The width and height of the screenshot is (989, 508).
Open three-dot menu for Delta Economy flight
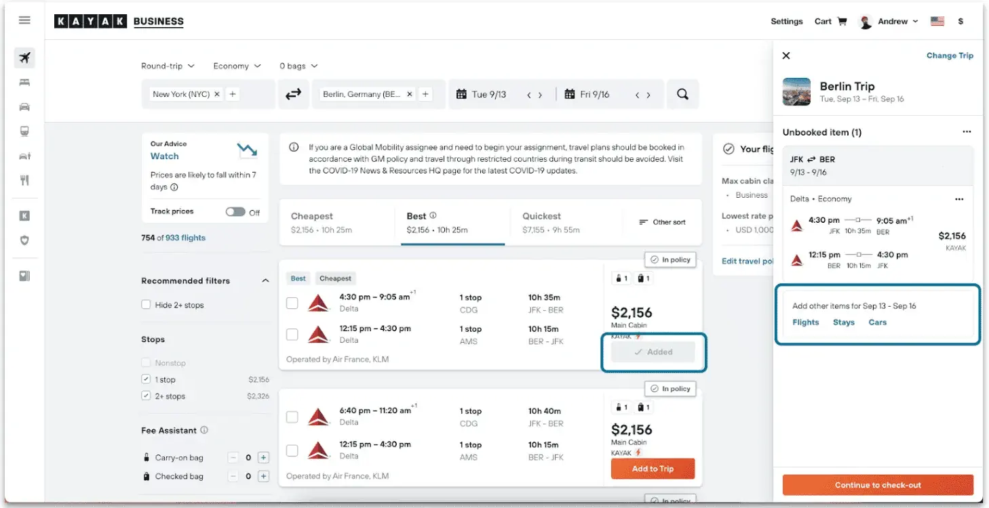click(959, 199)
